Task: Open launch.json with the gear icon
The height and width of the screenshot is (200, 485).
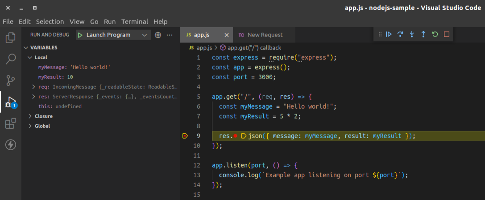Action: 158,35
